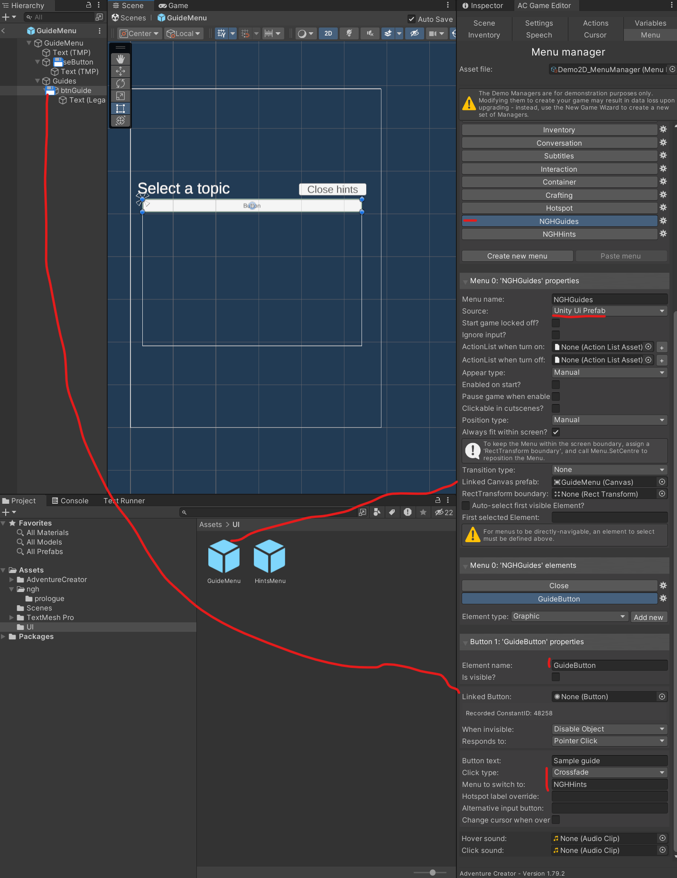This screenshot has height=878, width=677.
Task: Select the Rect transform tool
Action: pyautogui.click(x=121, y=108)
